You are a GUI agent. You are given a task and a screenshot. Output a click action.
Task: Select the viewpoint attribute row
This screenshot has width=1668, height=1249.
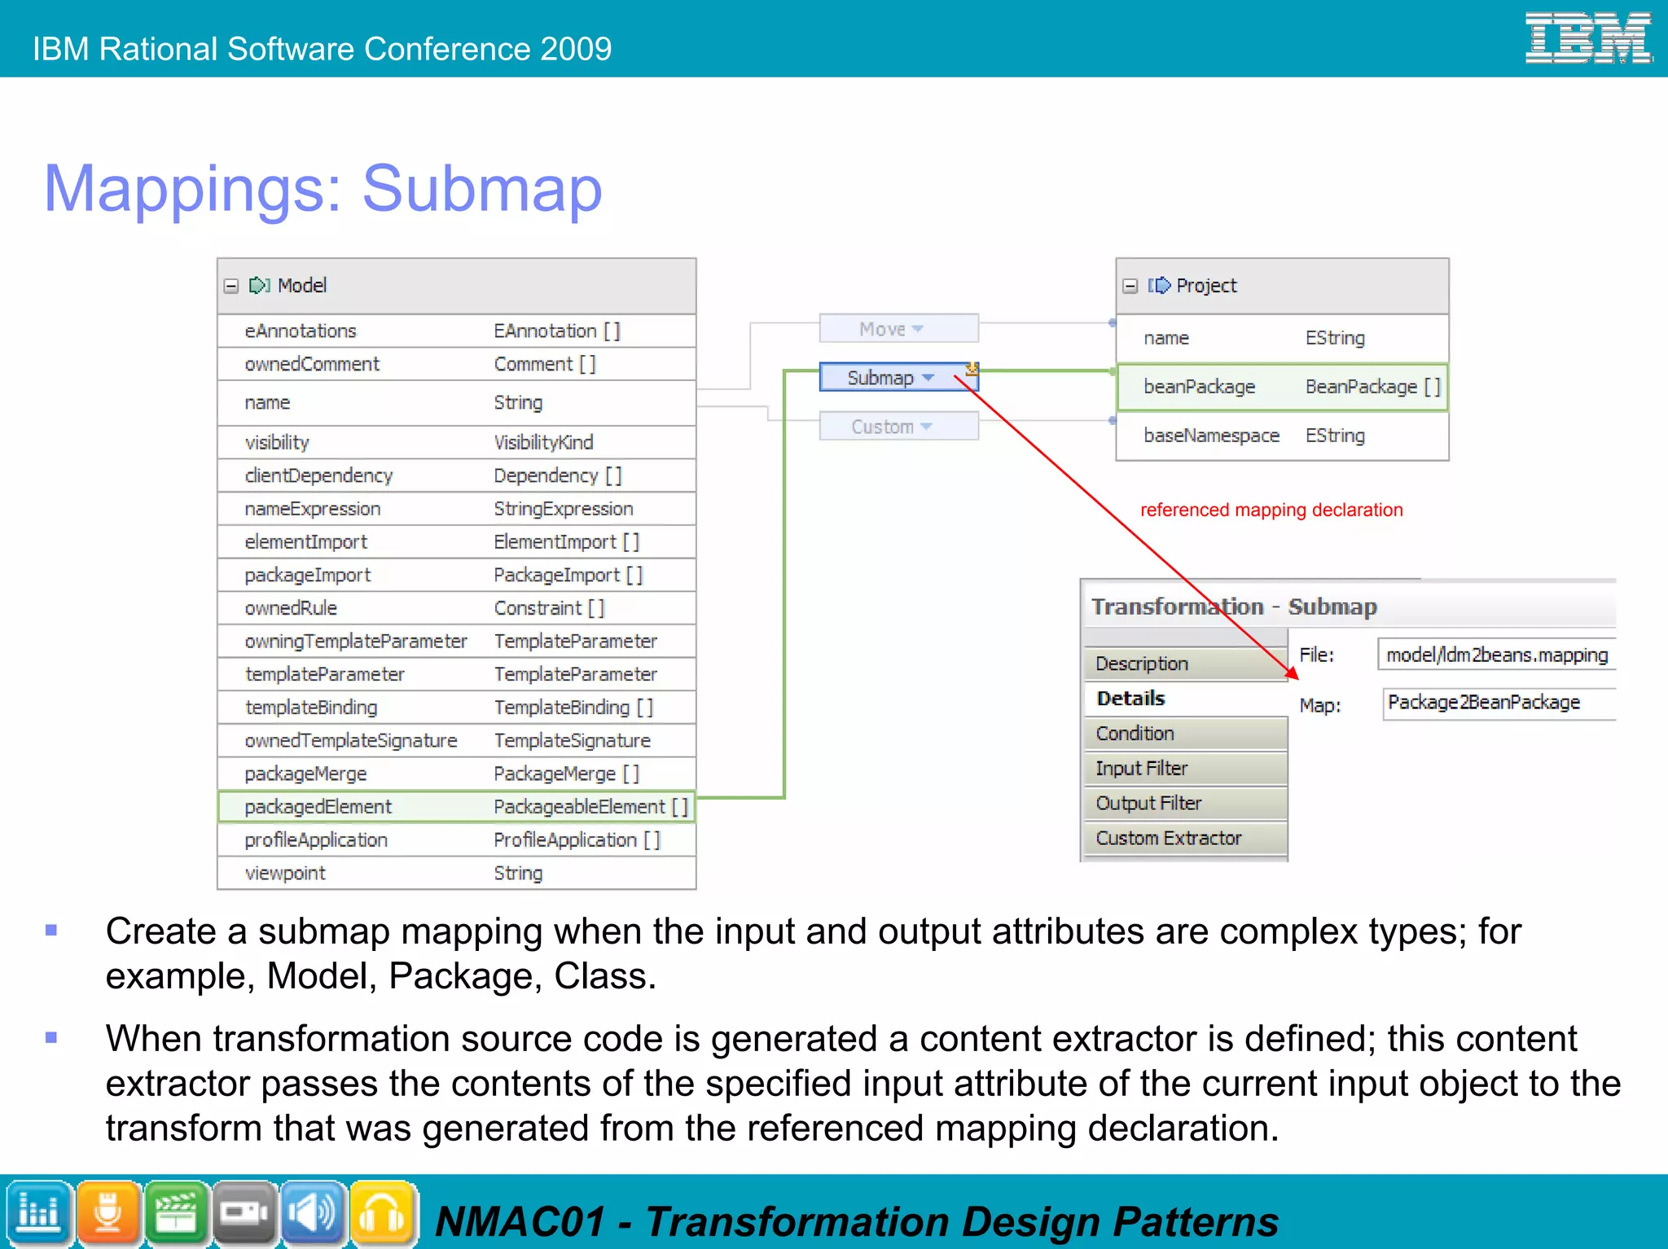pyautogui.click(x=457, y=873)
